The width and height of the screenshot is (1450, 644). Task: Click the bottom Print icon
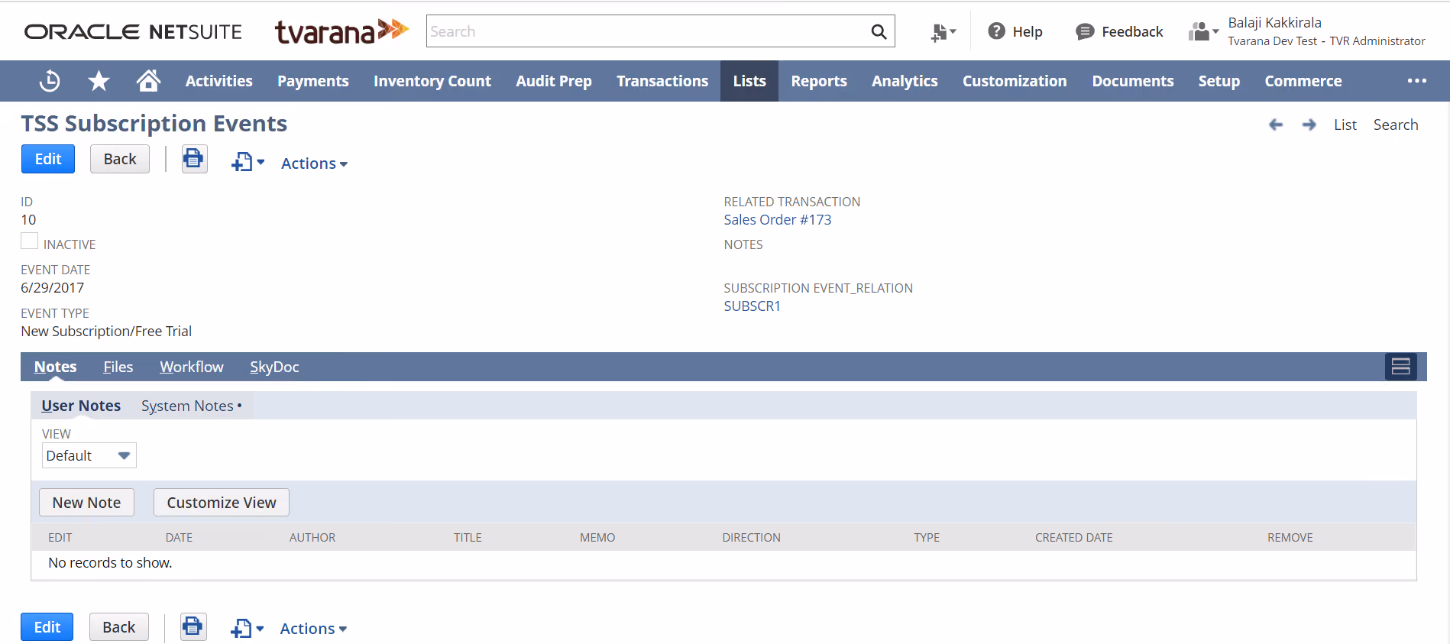click(193, 627)
